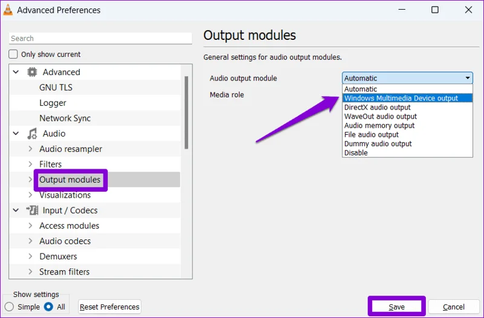
Task: Choose DirectX audio output option
Action: [x=407, y=108]
